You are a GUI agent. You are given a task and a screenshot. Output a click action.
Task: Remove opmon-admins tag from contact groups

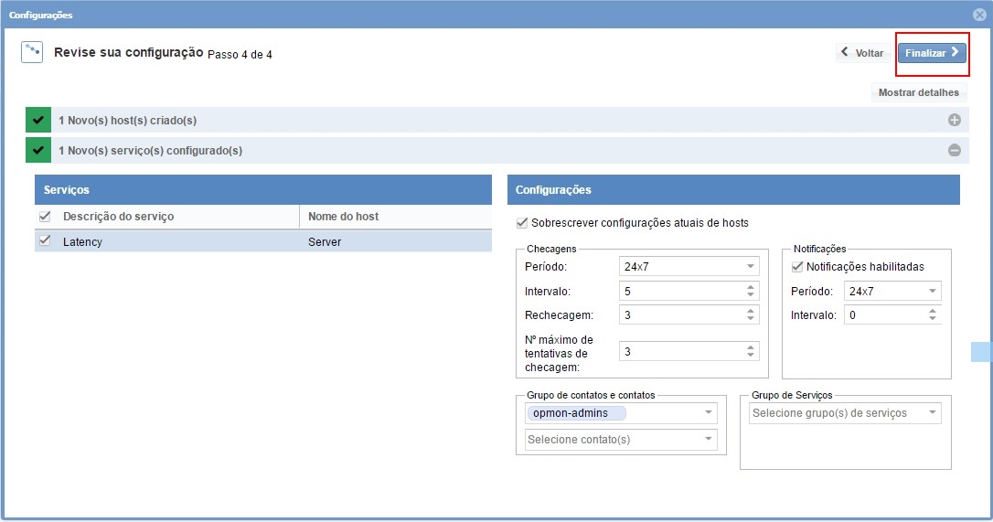576,413
